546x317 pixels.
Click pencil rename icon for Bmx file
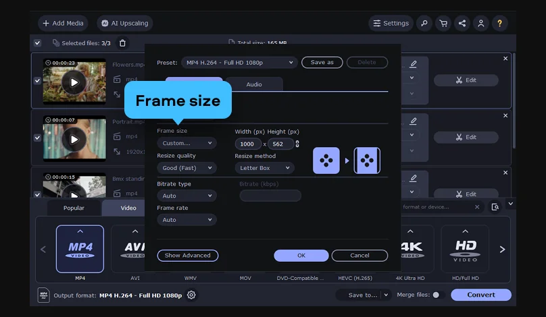pos(413,178)
